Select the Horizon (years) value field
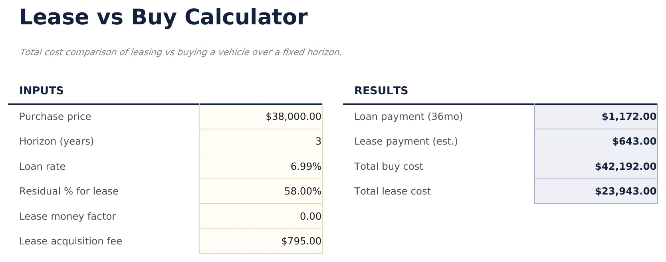Screen dimensions: 666x262 (261, 141)
